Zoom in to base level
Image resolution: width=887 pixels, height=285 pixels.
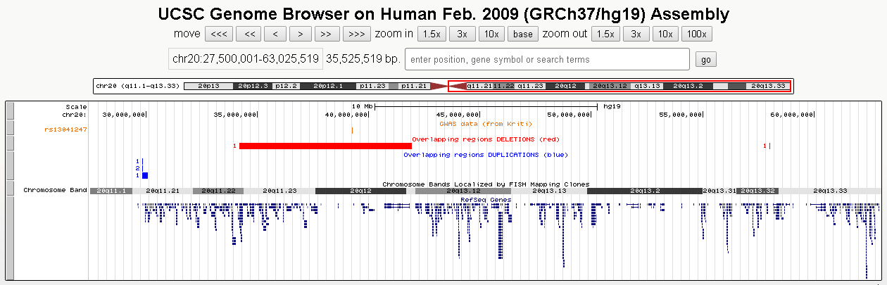pos(523,34)
